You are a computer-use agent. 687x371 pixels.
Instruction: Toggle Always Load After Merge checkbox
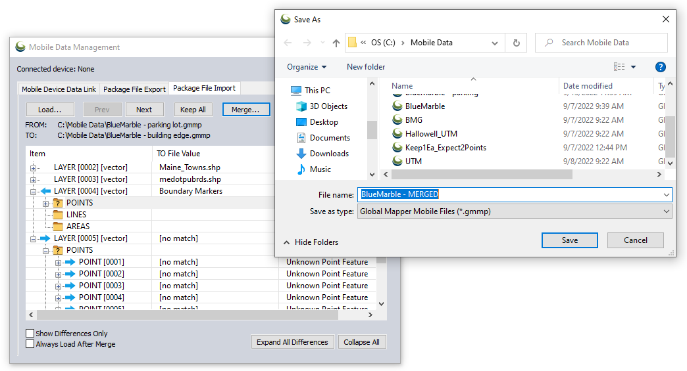coord(30,344)
